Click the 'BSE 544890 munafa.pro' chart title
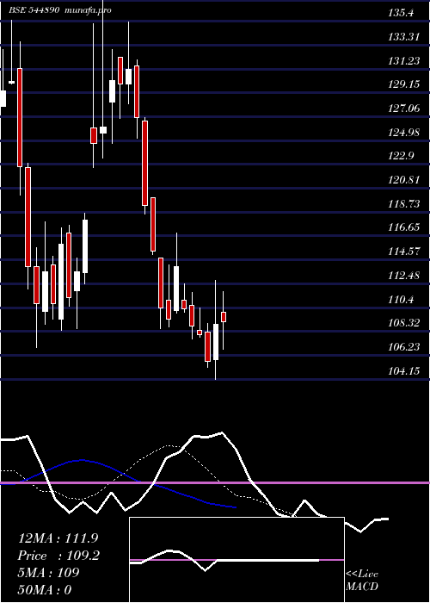The width and height of the screenshot is (430, 603). 60,10
